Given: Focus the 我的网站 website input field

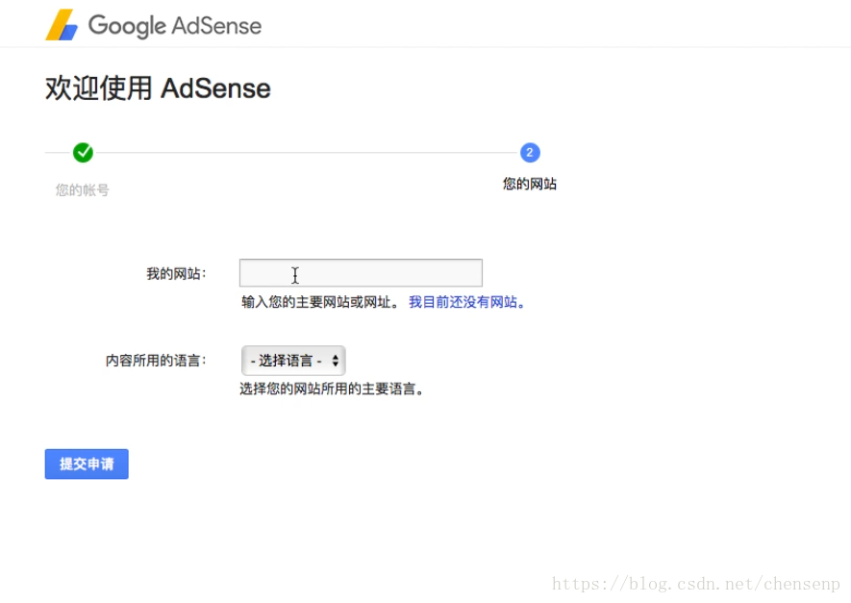Looking at the screenshot, I should click(x=361, y=273).
